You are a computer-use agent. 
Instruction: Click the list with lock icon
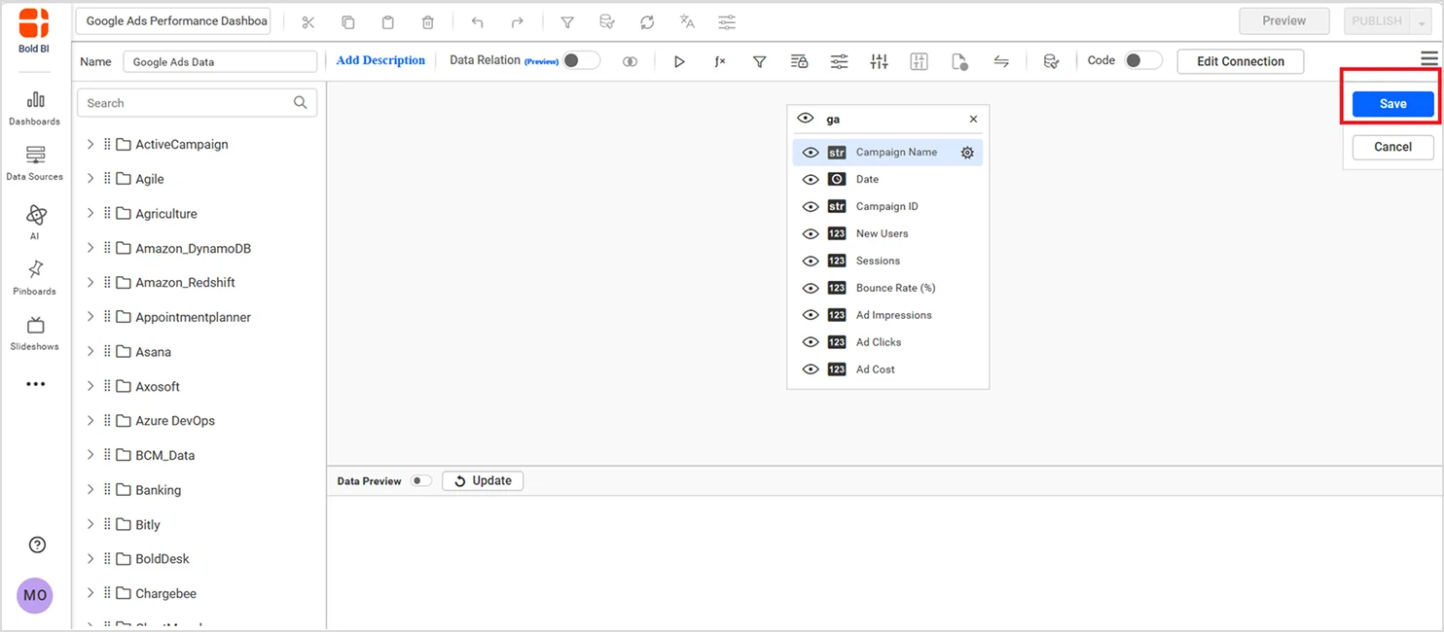[799, 61]
